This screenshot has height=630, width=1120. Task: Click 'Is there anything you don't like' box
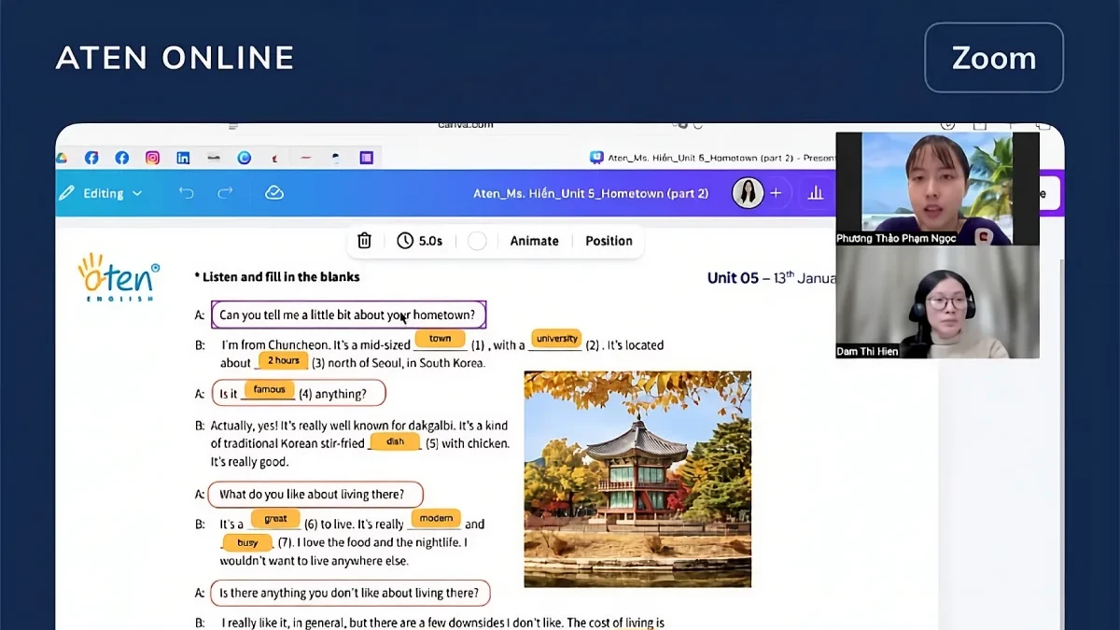(351, 592)
